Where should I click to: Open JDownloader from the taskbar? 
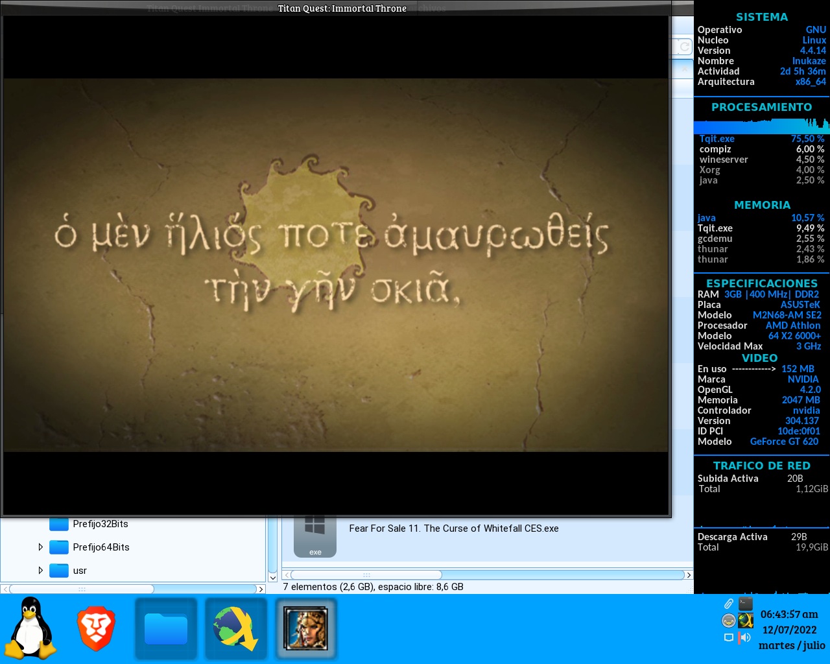point(236,628)
